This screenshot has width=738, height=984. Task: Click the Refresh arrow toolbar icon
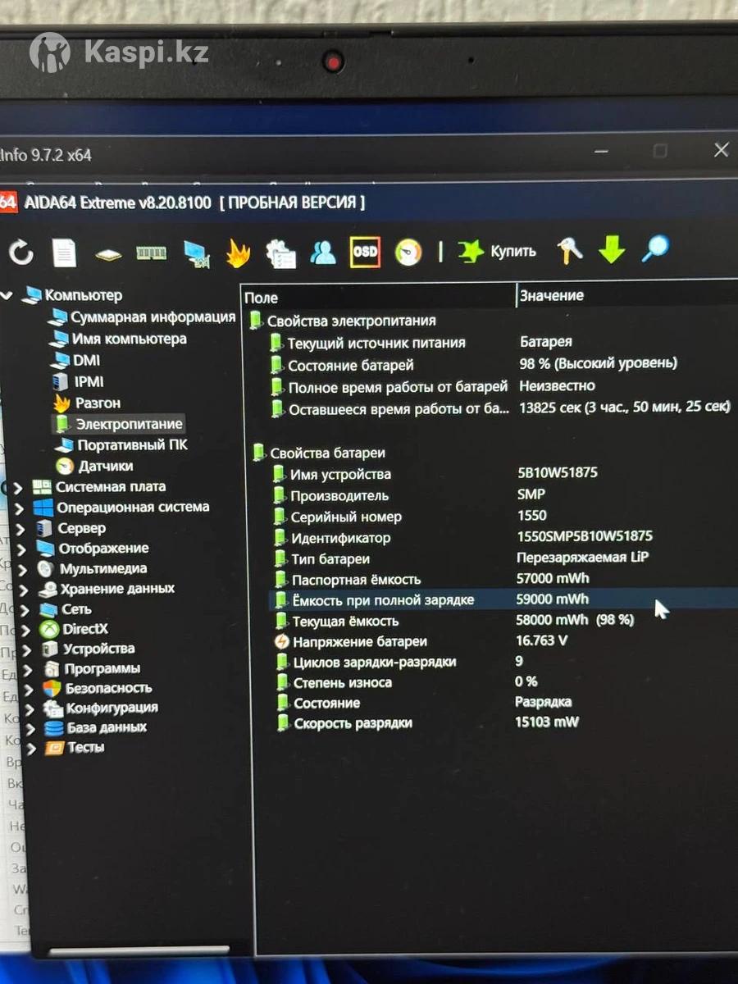pos(20,253)
